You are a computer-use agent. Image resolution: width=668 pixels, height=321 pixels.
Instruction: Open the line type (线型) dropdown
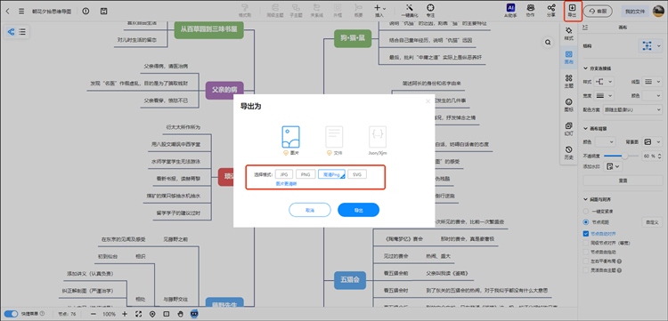651,82
